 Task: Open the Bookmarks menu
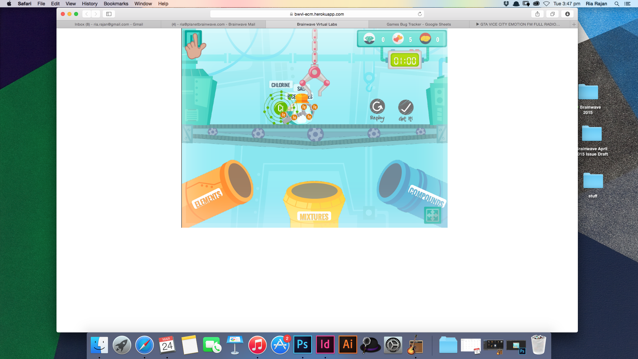tap(116, 4)
